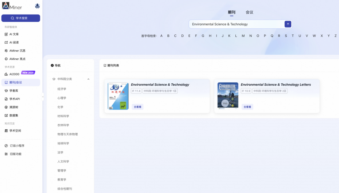Open the 学术API page

pos(17,99)
